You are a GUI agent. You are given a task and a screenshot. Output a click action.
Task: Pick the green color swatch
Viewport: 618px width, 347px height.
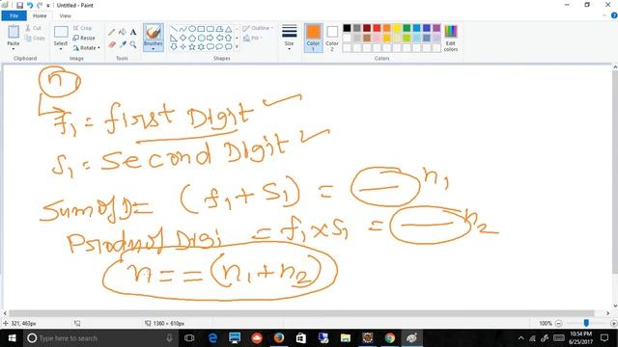[x=407, y=28]
